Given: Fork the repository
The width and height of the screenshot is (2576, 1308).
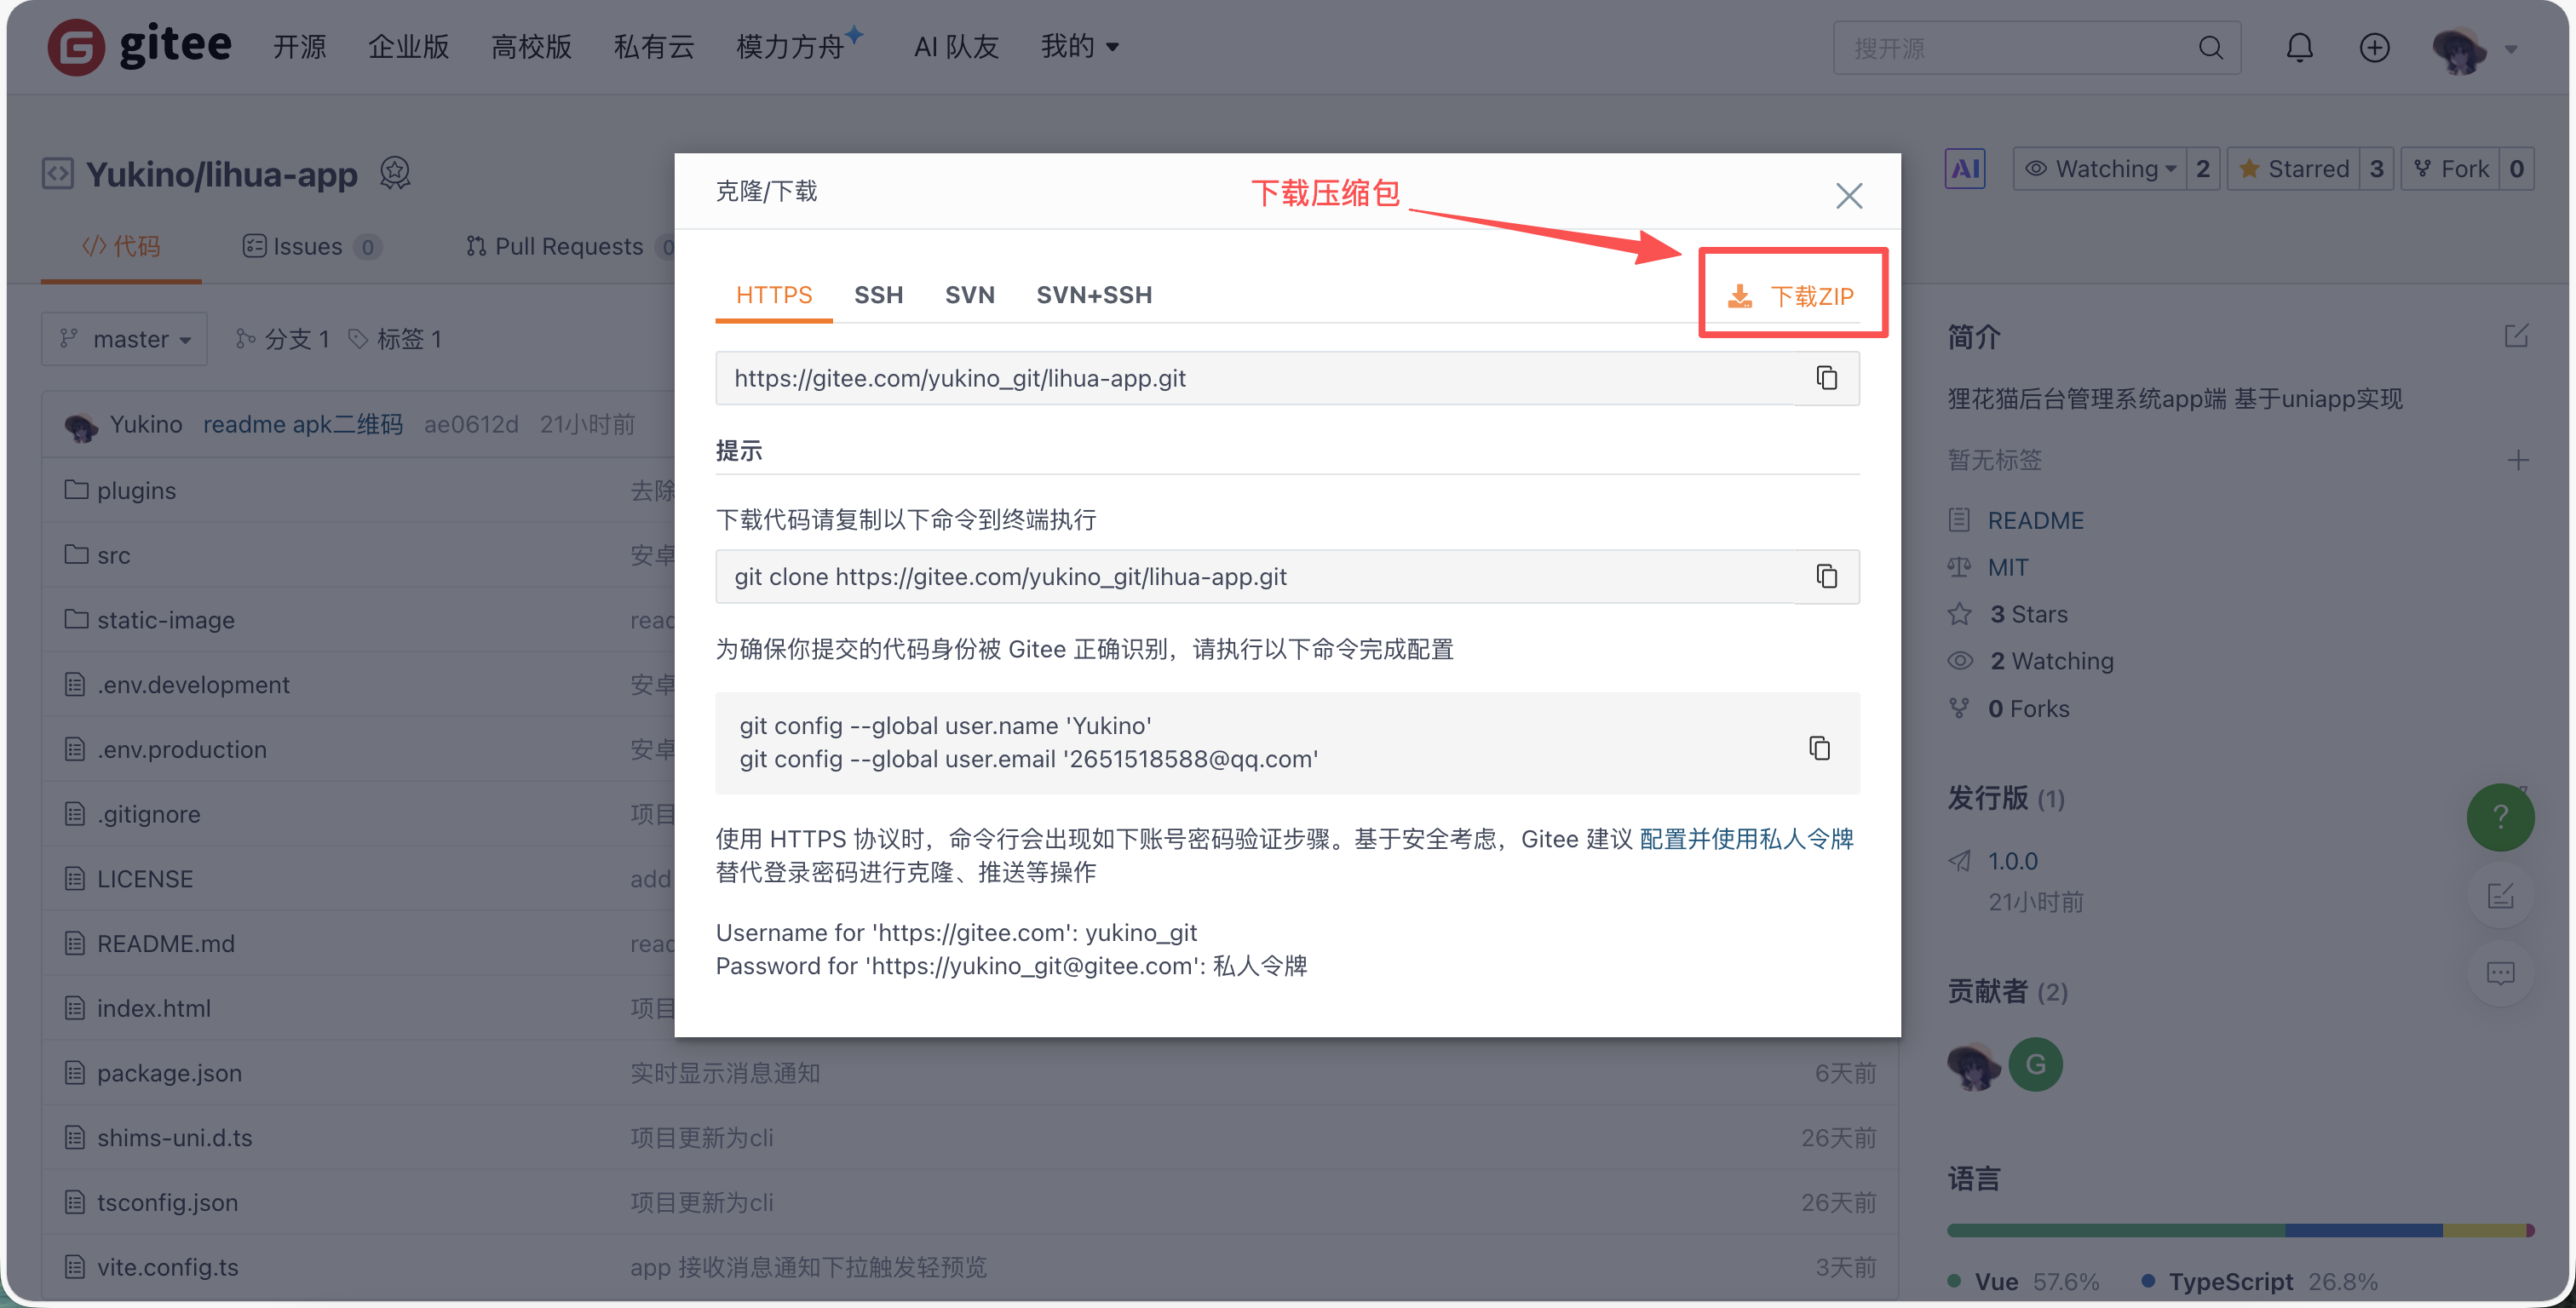Looking at the screenshot, I should (x=2452, y=169).
